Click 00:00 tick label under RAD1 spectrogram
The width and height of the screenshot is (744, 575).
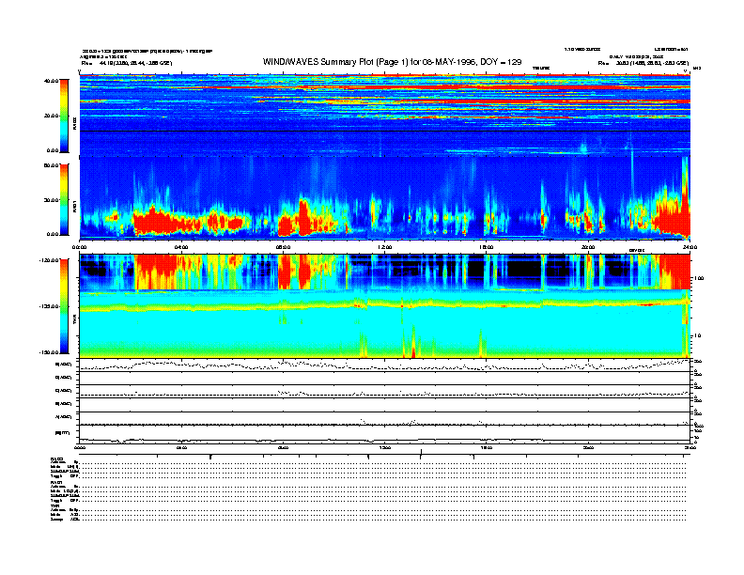tap(79, 247)
